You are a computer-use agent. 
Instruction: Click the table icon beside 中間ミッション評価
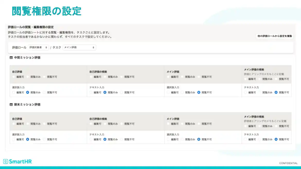point(11,58)
